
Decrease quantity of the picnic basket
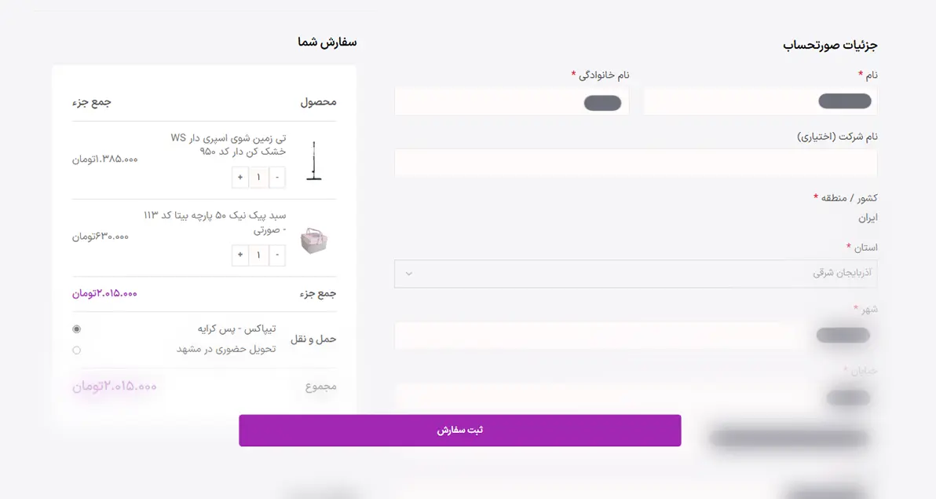277,255
